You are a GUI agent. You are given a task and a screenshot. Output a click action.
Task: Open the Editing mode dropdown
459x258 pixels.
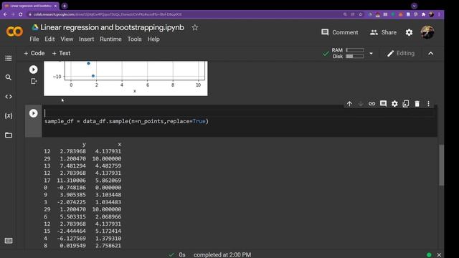(x=401, y=53)
